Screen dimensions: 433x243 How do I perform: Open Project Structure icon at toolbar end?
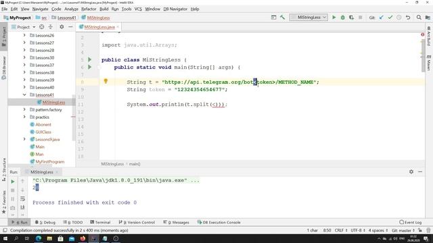(428, 18)
